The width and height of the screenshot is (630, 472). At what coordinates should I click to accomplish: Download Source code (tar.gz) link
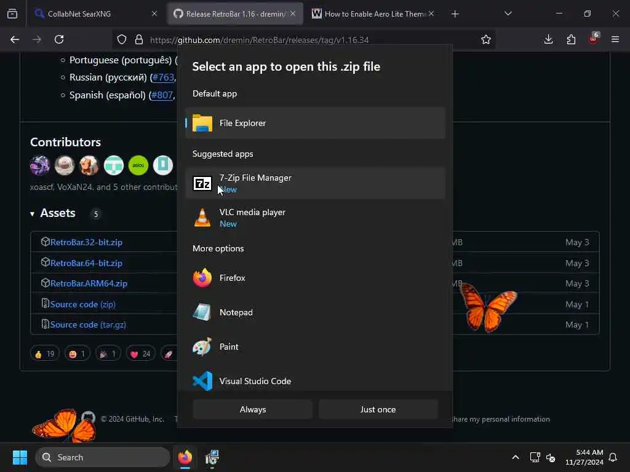(x=88, y=324)
